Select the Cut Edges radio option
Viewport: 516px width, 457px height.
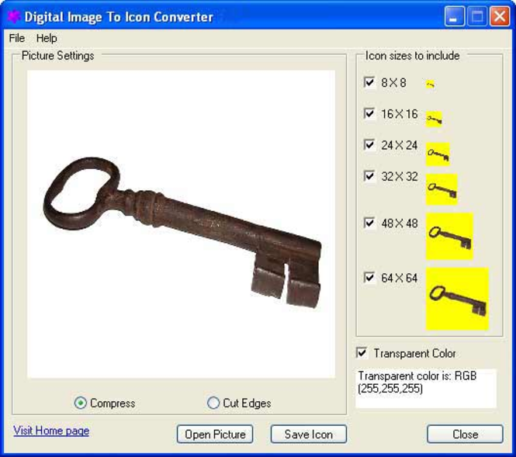213,403
